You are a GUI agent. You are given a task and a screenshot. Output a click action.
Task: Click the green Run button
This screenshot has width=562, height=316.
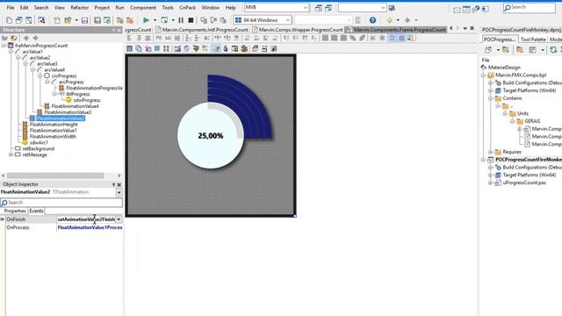[147, 20]
